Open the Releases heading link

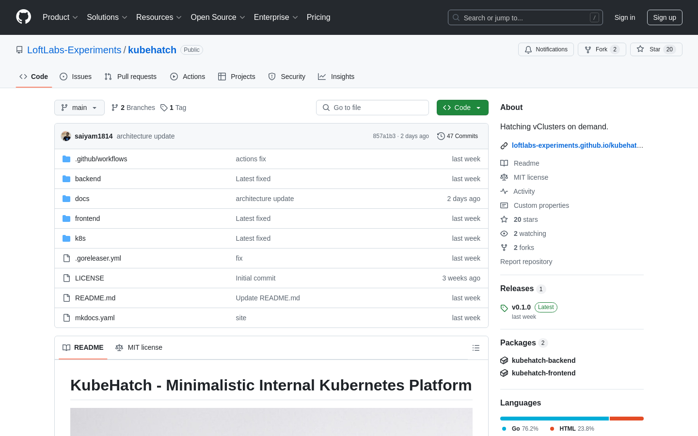point(517,289)
